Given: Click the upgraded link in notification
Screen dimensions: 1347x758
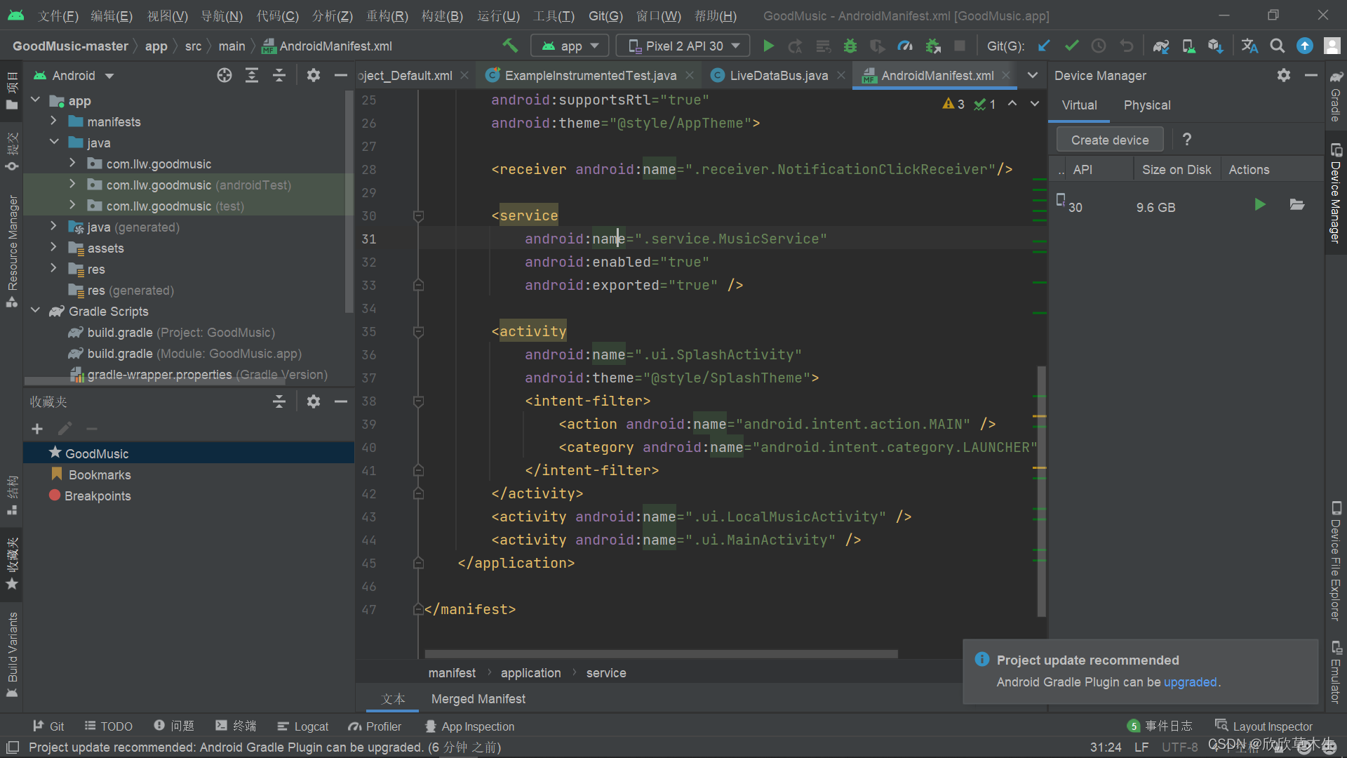Looking at the screenshot, I should point(1190,682).
